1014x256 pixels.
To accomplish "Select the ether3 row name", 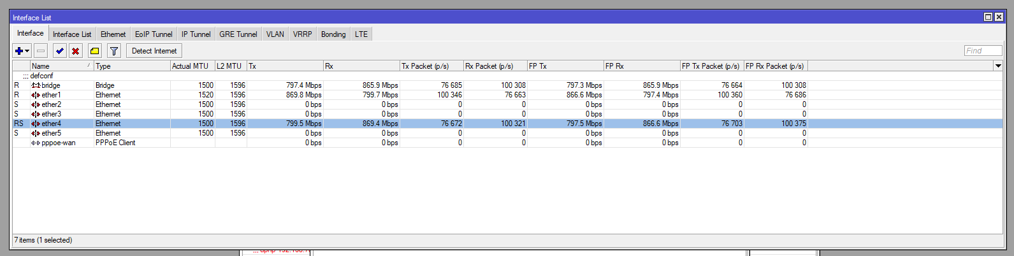I will tap(52, 114).
